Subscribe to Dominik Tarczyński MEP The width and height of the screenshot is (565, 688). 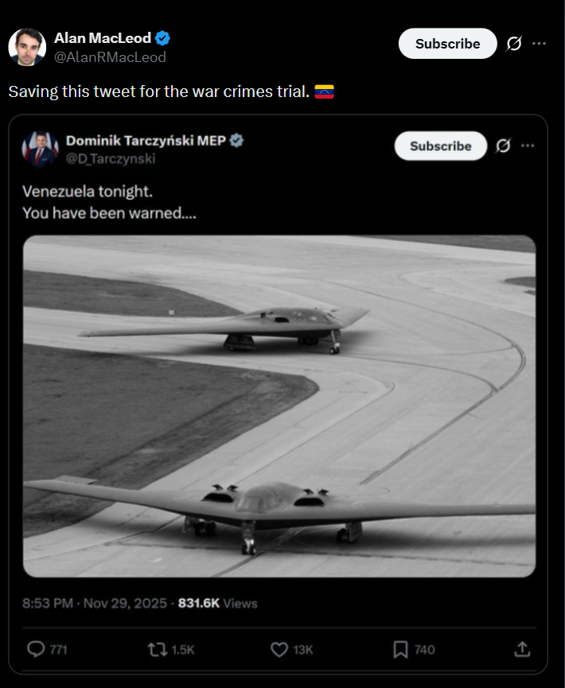440,146
